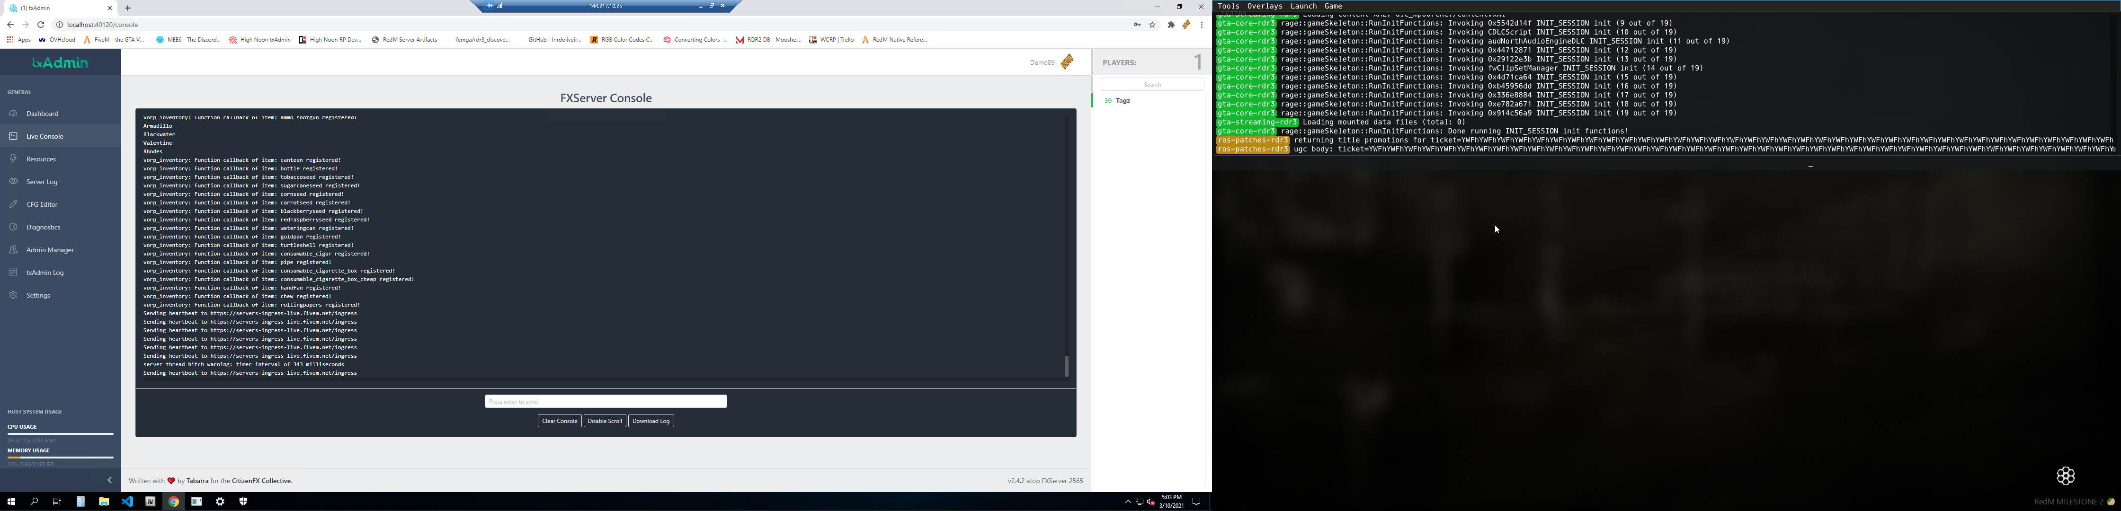Click the Download Log button
The height and width of the screenshot is (511, 2121).
(651, 421)
